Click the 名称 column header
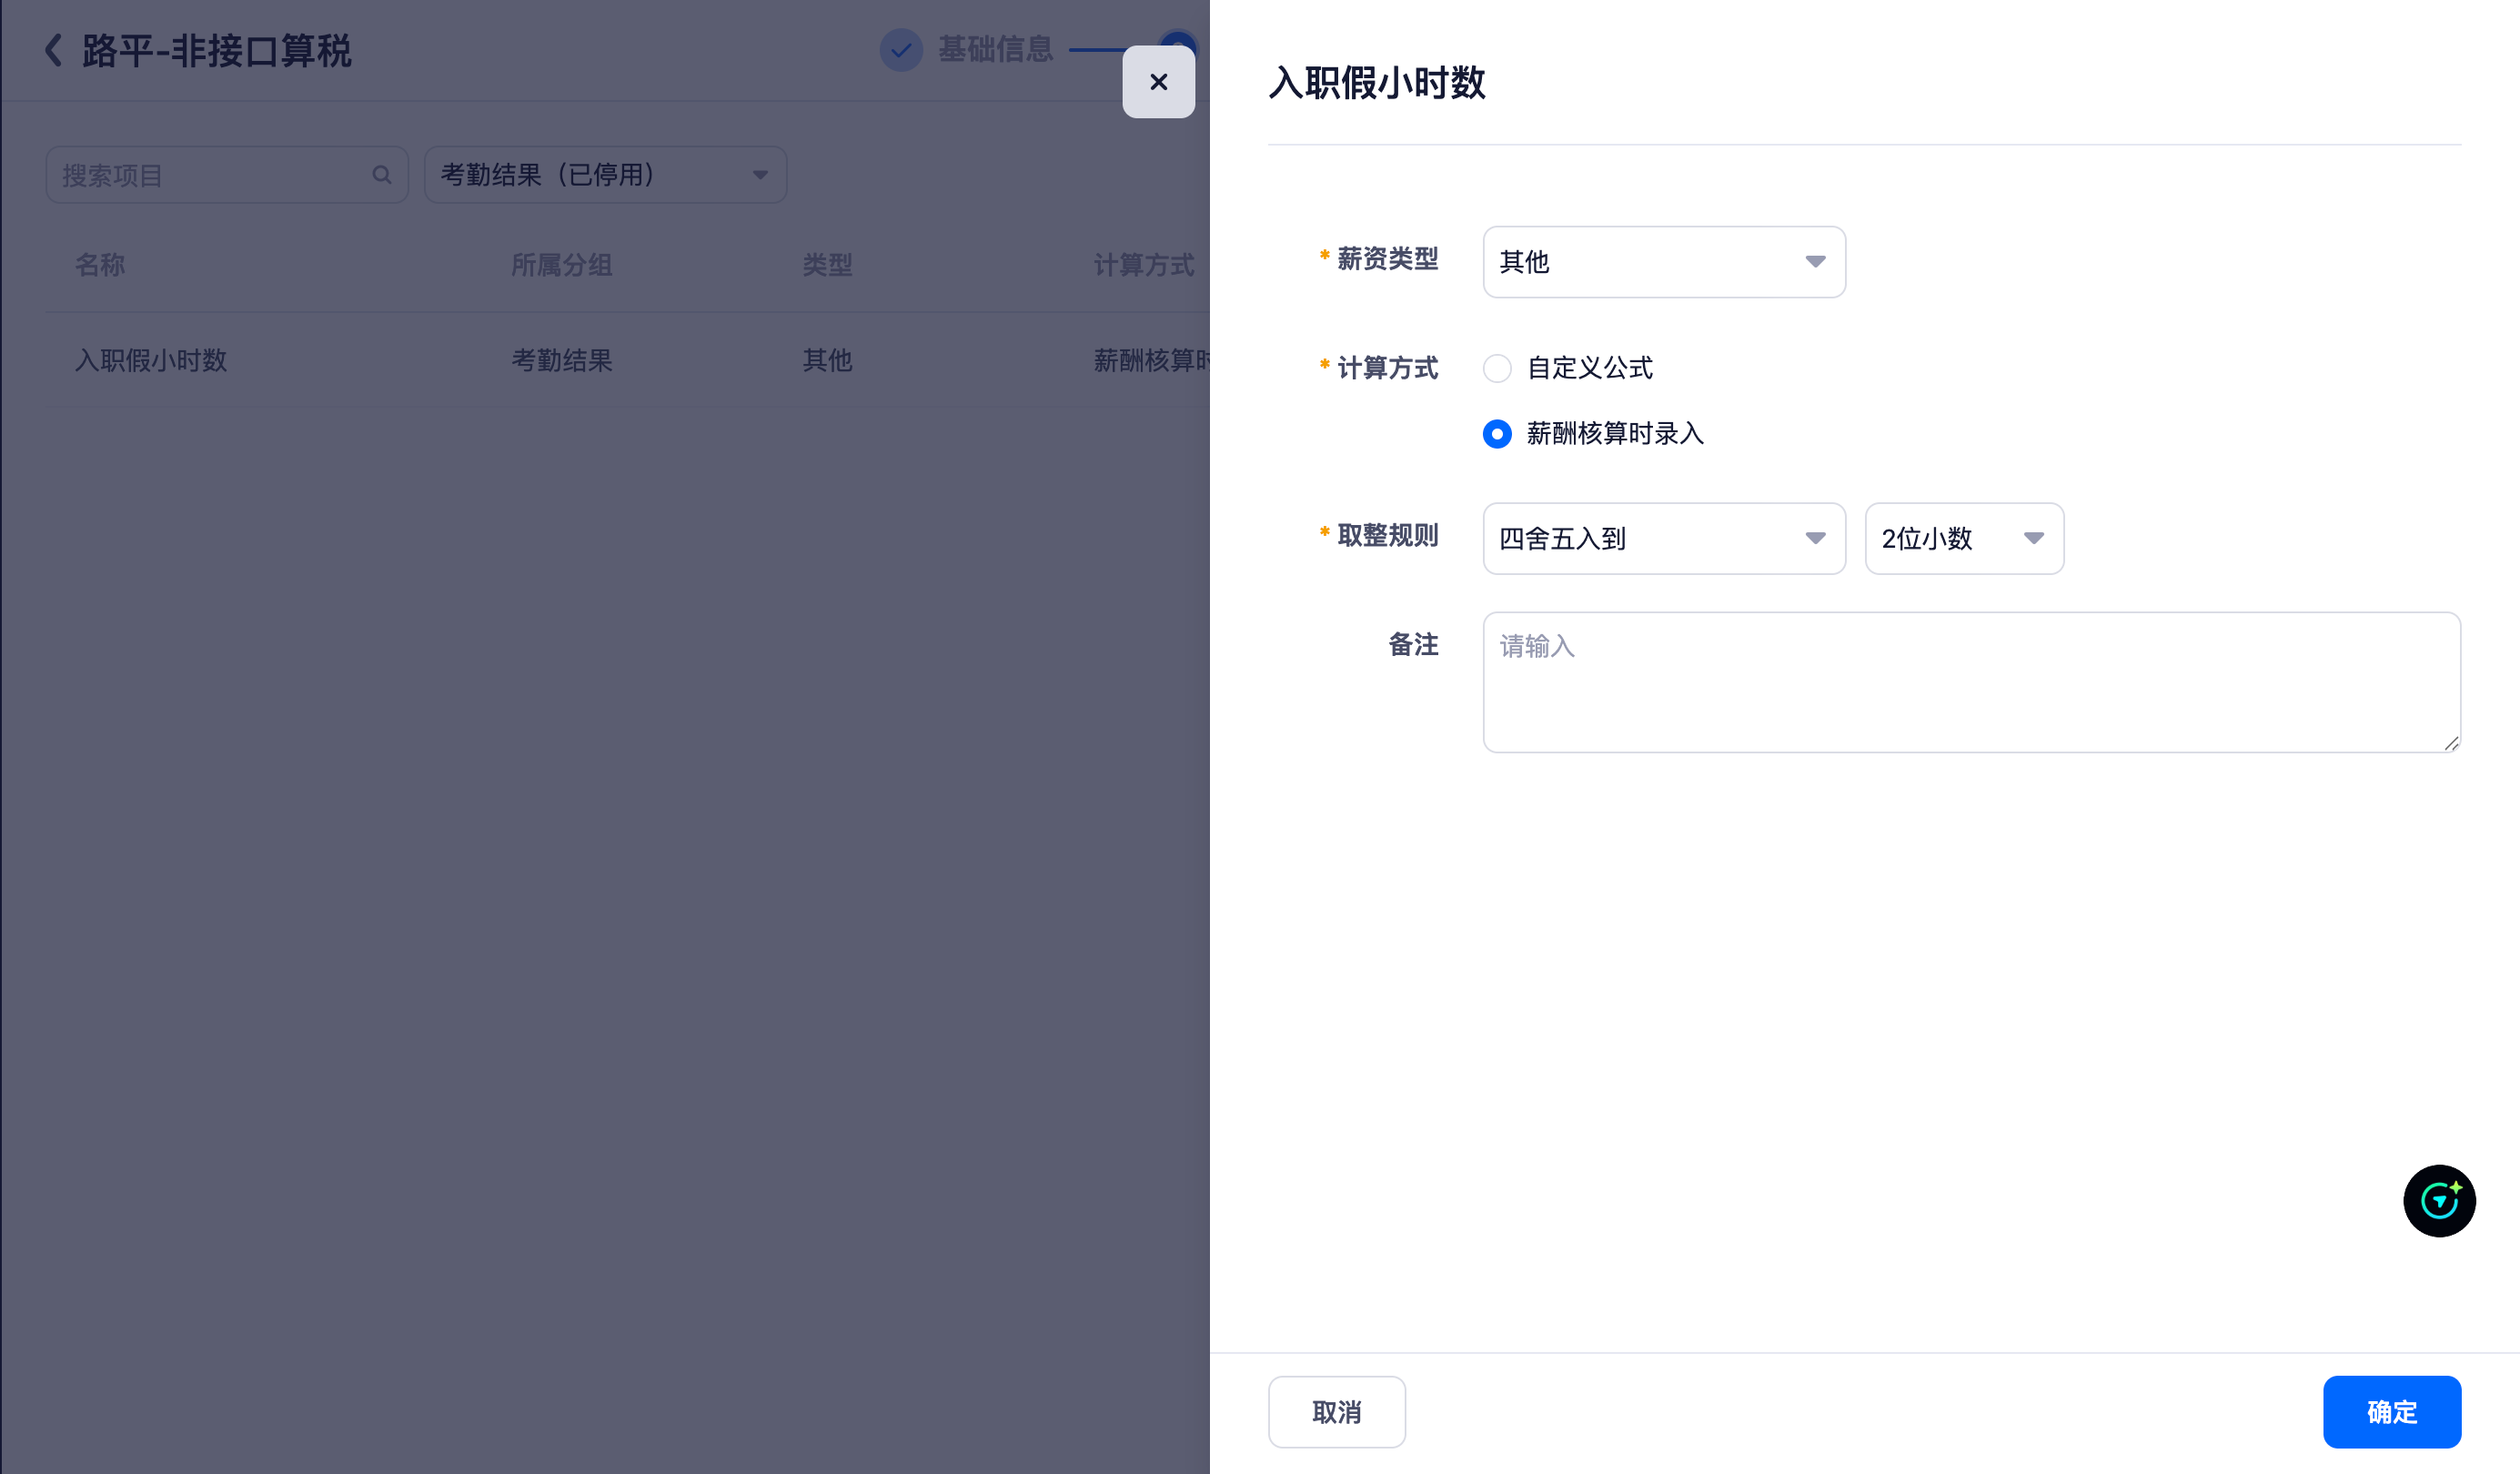 (100, 265)
